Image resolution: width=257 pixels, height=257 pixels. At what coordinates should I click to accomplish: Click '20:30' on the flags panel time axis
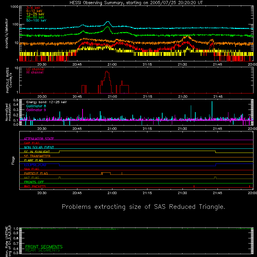[42, 193]
